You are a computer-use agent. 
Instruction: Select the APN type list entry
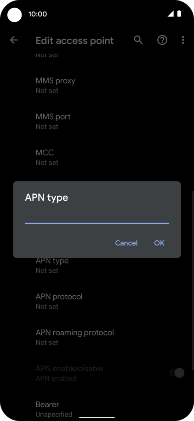point(97,265)
